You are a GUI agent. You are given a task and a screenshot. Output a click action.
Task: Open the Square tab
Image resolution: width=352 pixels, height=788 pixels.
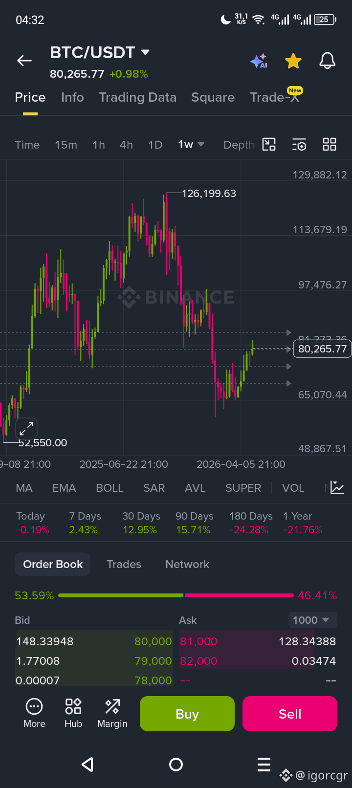[213, 97]
